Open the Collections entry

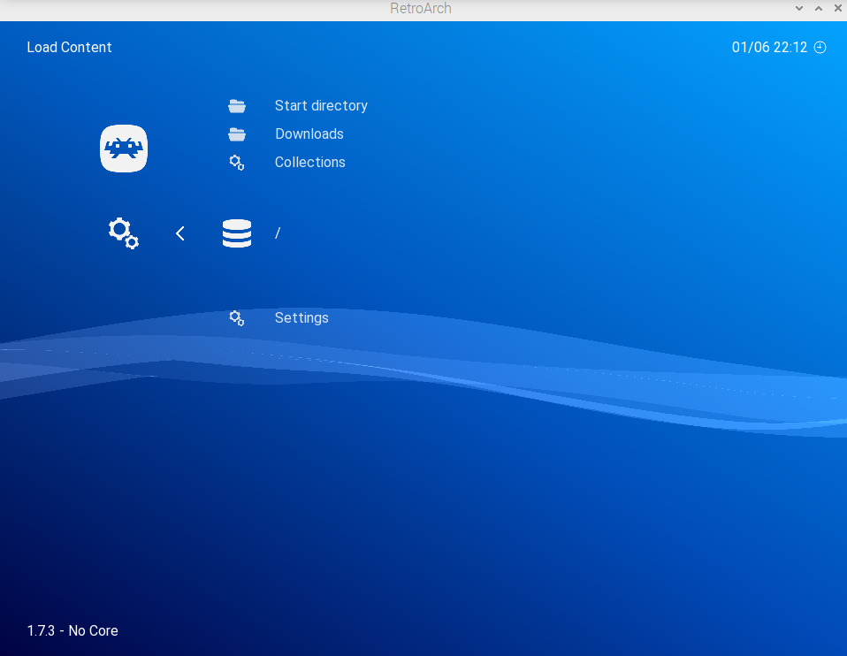click(309, 163)
